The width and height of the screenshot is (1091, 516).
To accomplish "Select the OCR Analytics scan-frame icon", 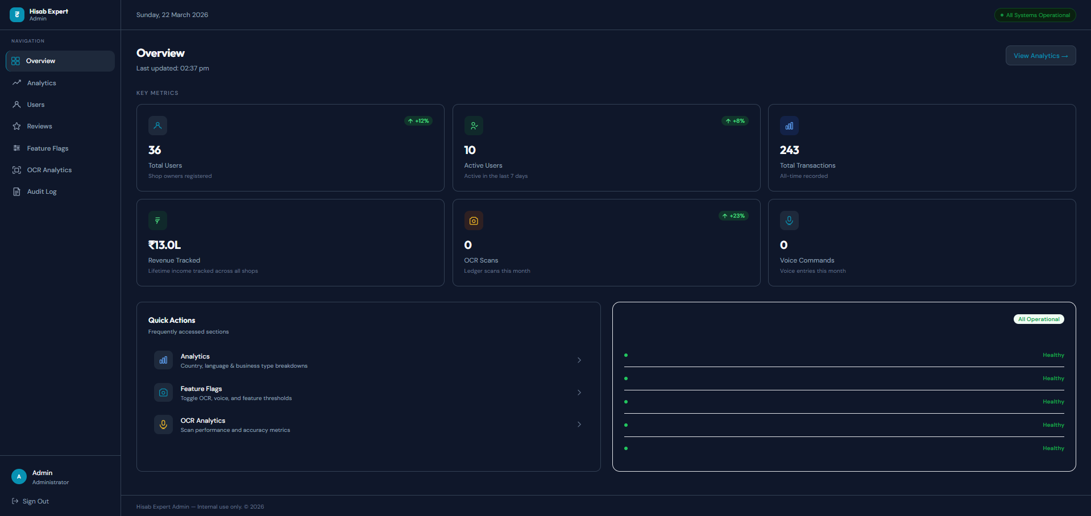I will 17,169.
